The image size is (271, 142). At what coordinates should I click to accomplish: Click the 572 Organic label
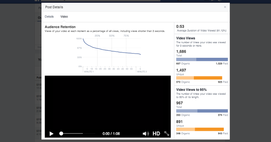pos(183,82)
